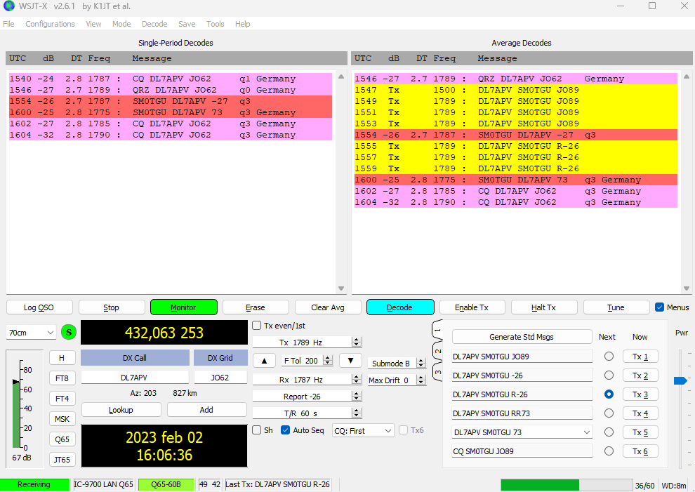Select Next radio for DL7APV SM0TGU JO89

pyautogui.click(x=609, y=357)
